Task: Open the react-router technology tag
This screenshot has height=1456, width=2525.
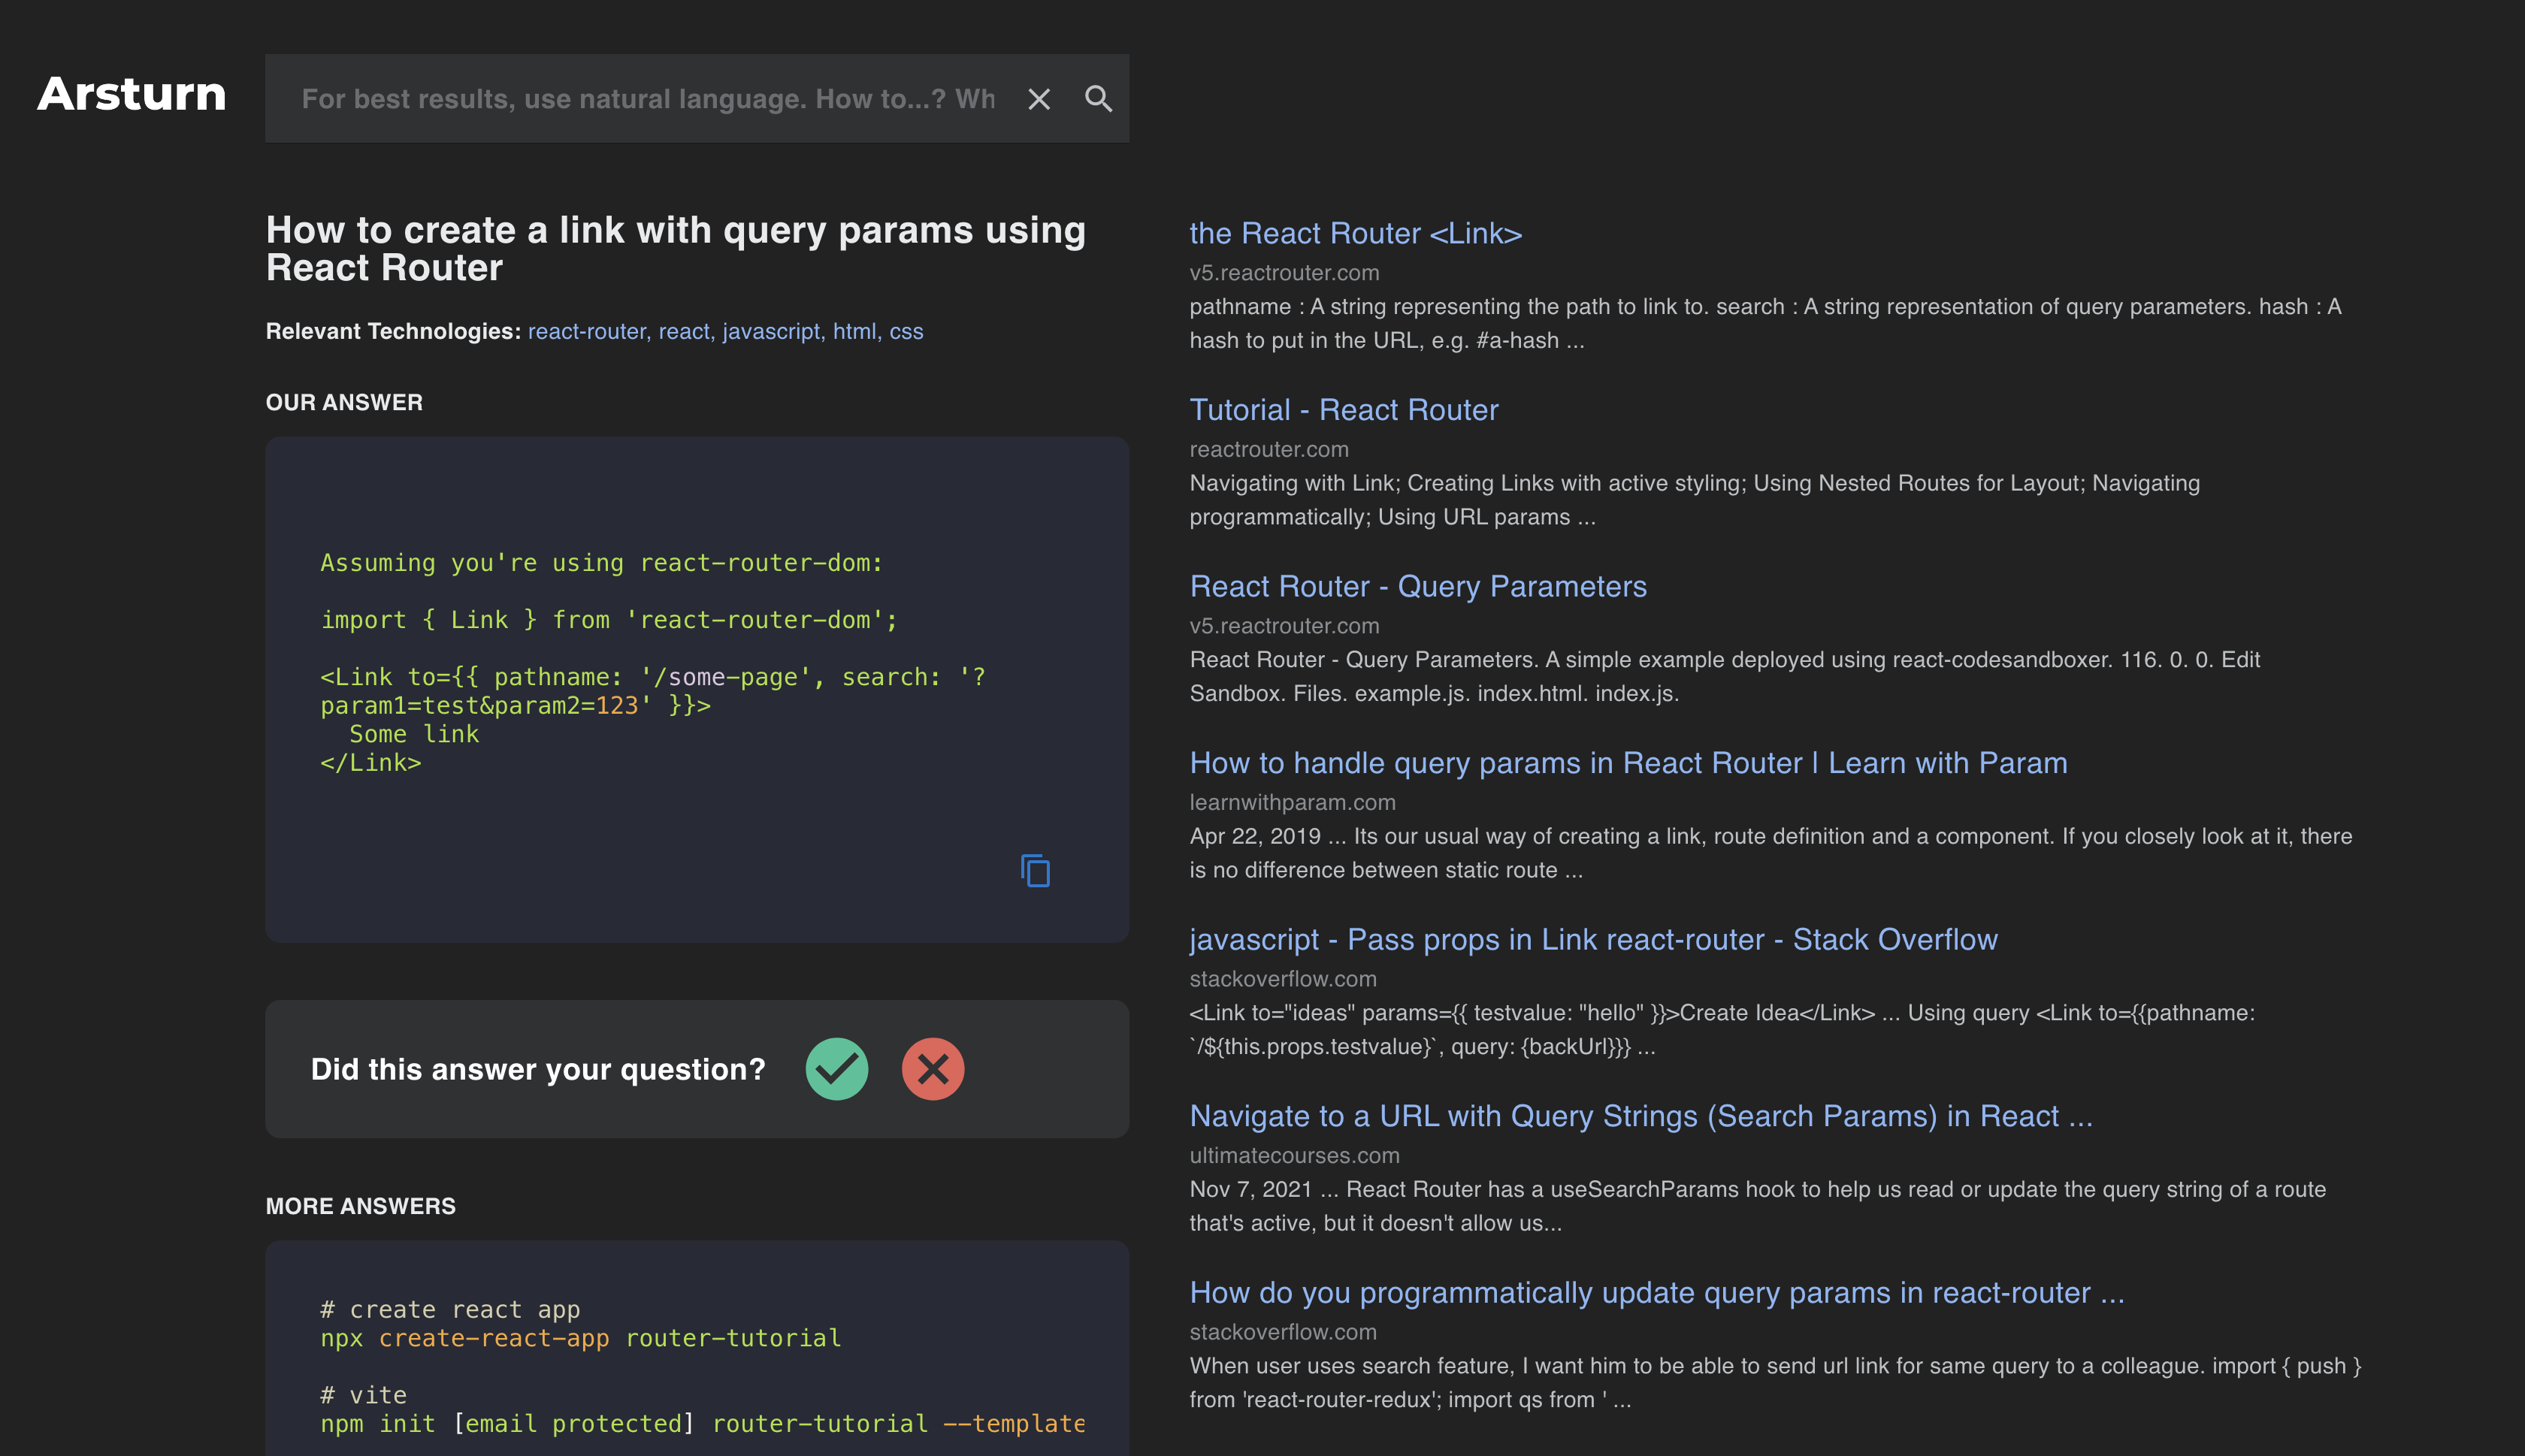Action: (x=588, y=331)
